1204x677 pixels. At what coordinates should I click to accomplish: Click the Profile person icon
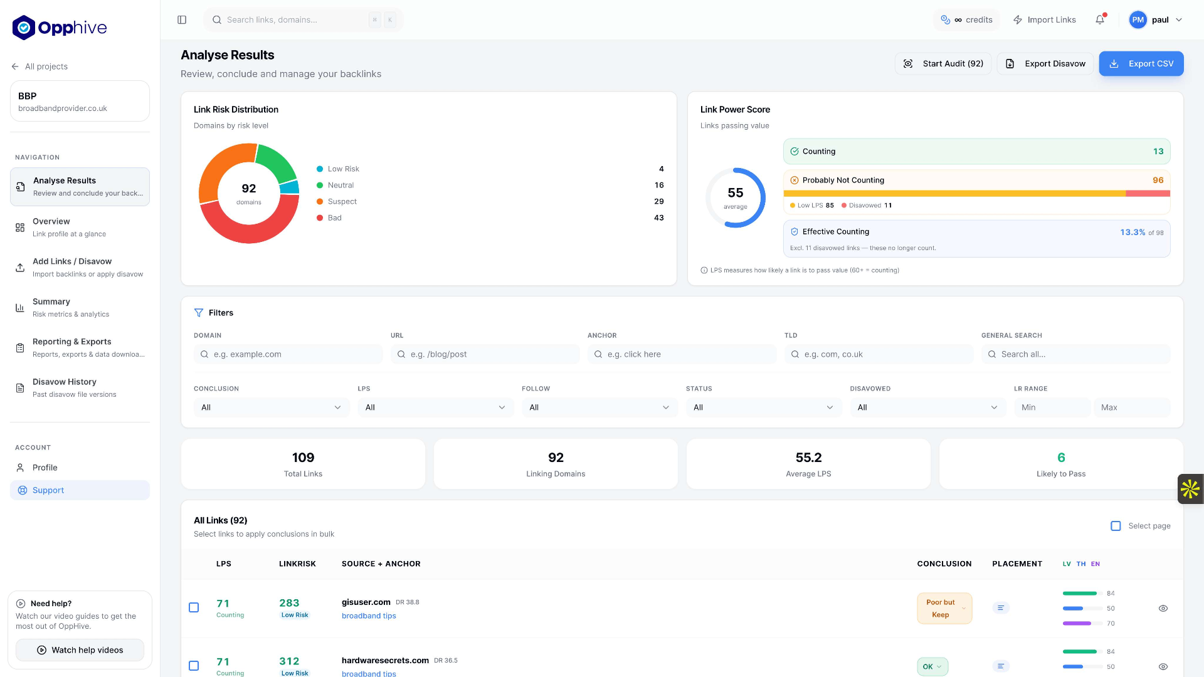pos(20,468)
